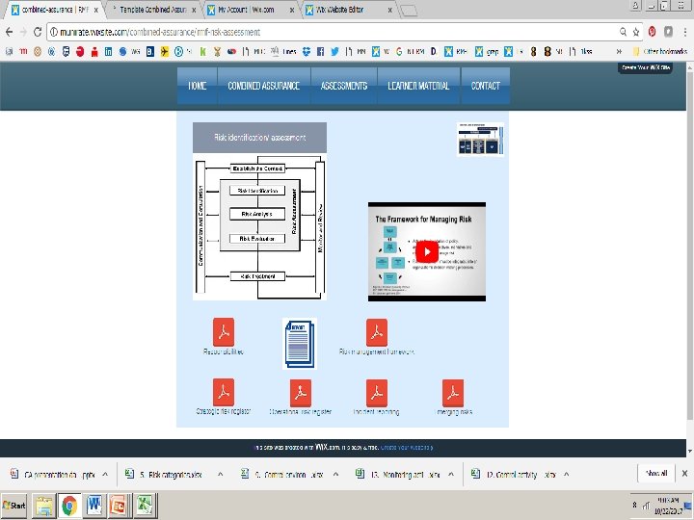Click Show all downloads button
694x520 pixels.
click(x=656, y=474)
